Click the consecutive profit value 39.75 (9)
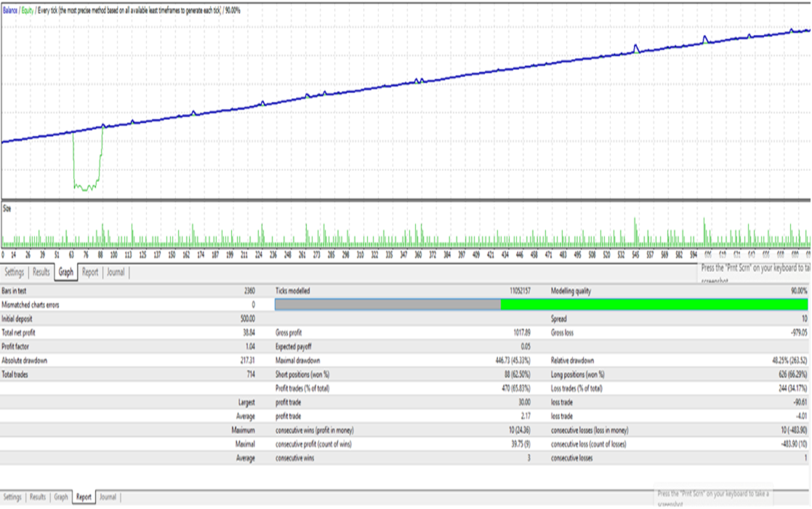Image resolution: width=812 pixels, height=509 pixels. pyautogui.click(x=521, y=445)
